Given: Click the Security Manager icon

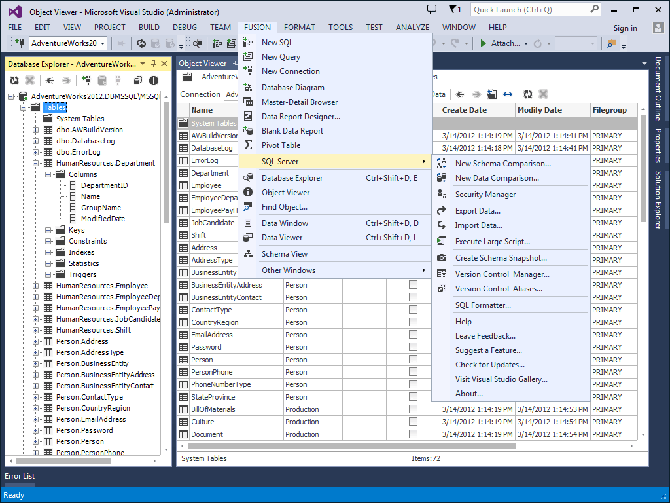Looking at the screenshot, I should 442,194.
